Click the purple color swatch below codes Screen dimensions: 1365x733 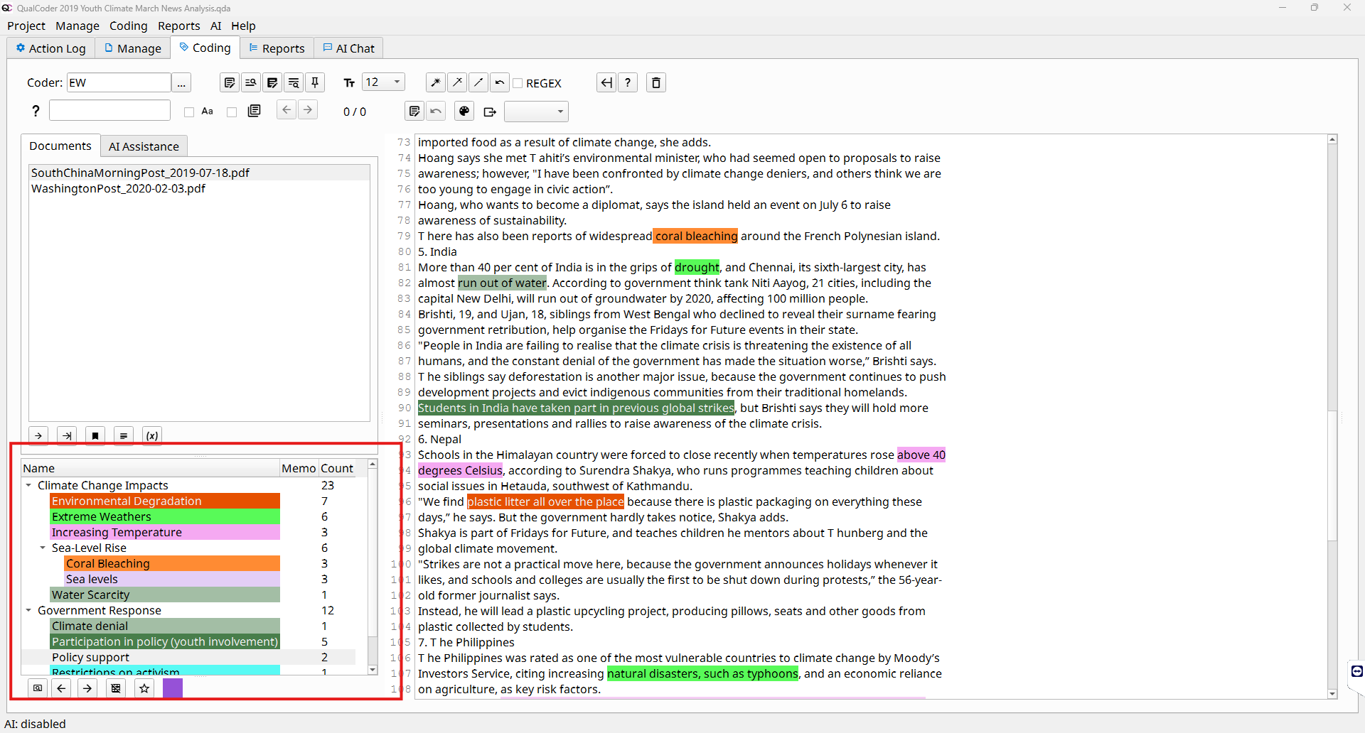173,688
